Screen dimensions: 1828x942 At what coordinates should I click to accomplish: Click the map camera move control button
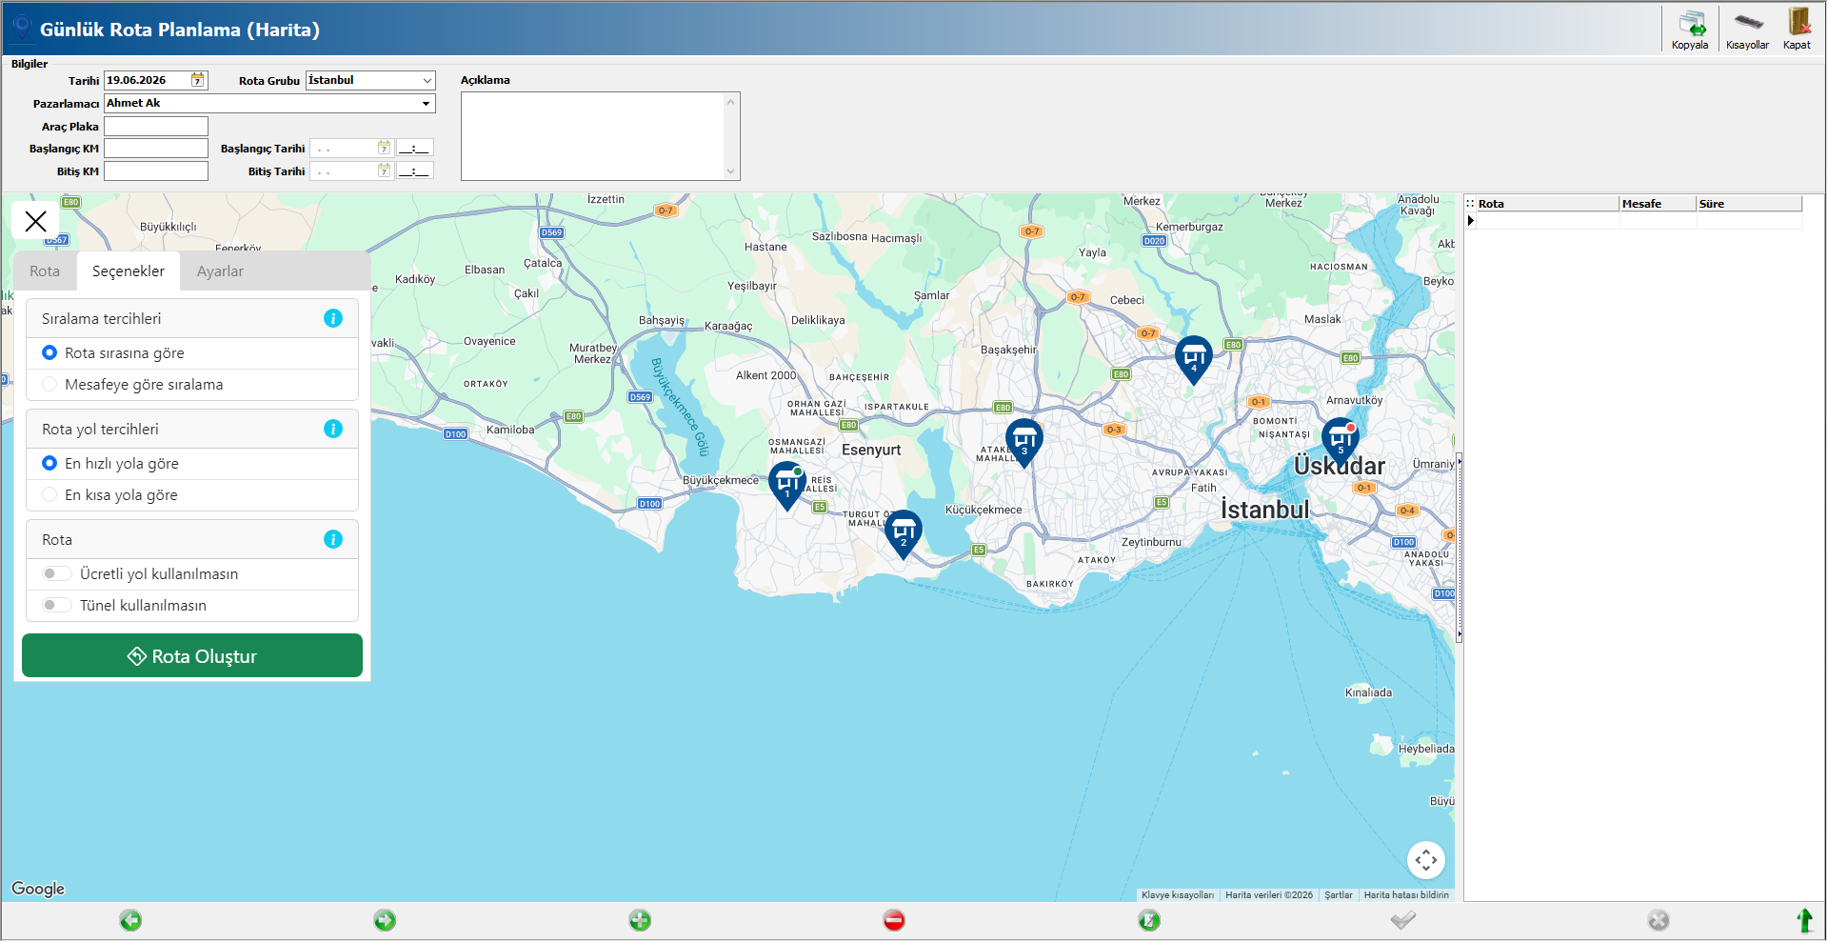click(x=1426, y=860)
